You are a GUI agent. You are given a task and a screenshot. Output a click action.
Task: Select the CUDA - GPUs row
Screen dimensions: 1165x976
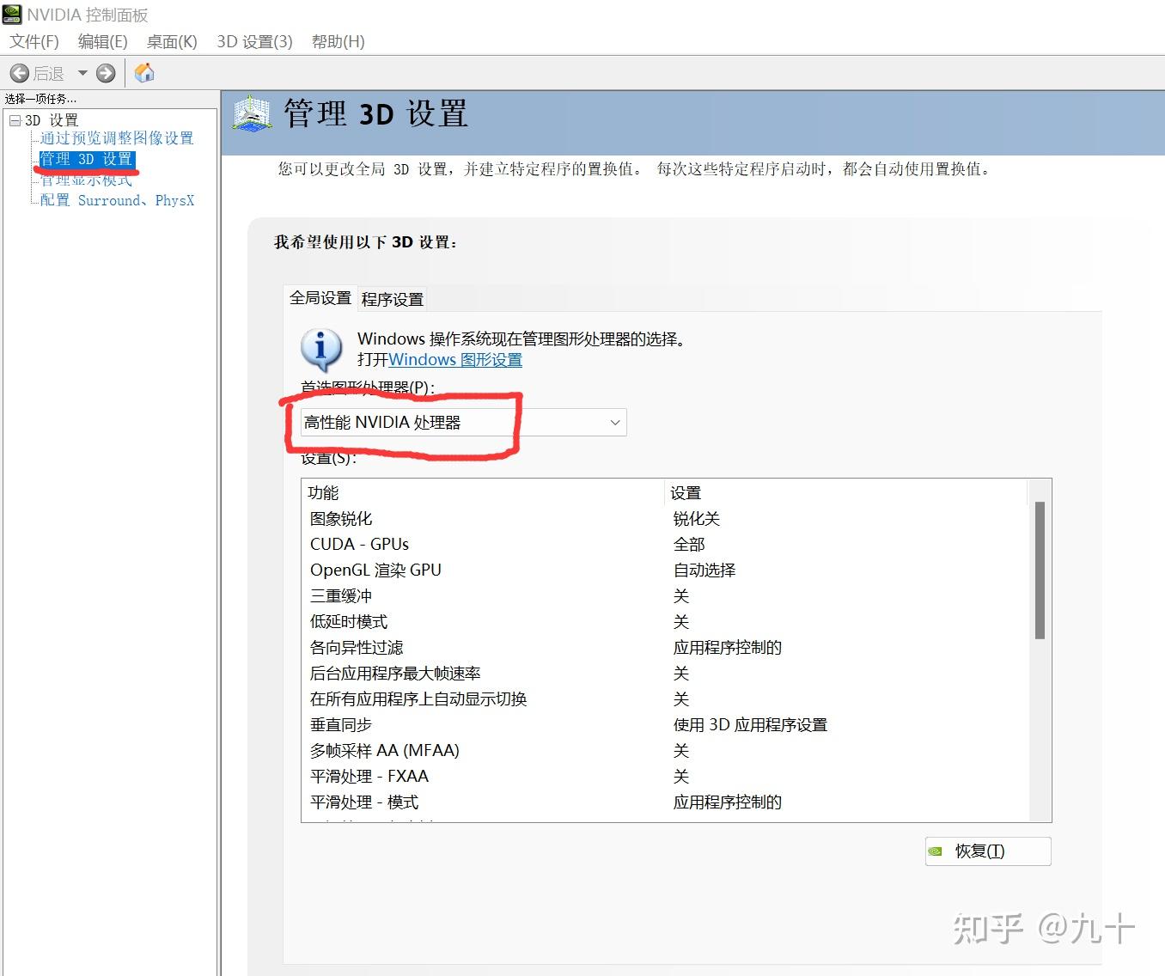tap(664, 545)
